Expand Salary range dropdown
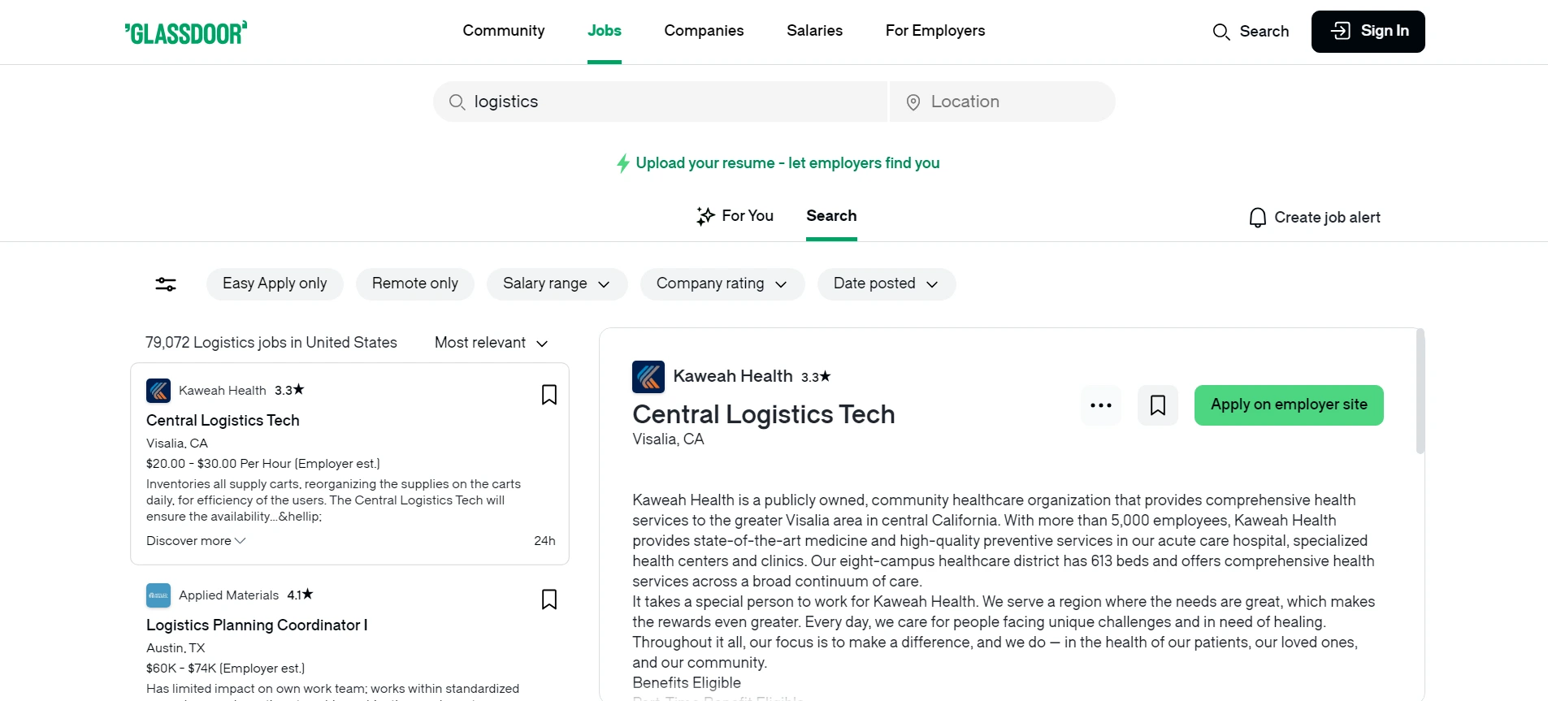The height and width of the screenshot is (701, 1548). point(557,283)
